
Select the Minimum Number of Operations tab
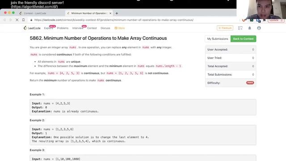(88, 13)
